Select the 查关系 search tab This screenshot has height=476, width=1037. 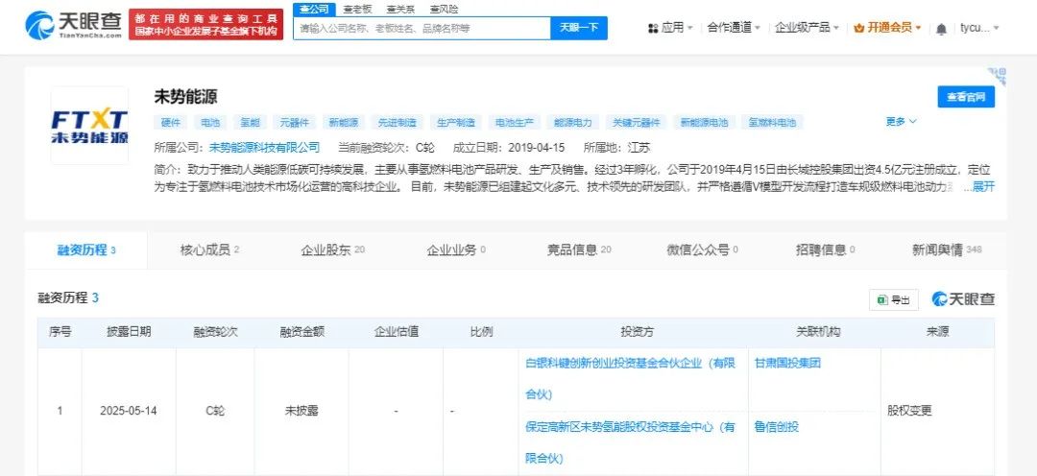(x=400, y=10)
